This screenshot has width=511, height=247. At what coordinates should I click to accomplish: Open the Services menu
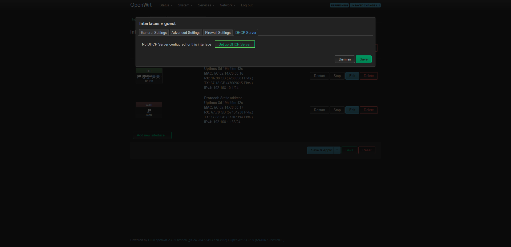(206, 5)
